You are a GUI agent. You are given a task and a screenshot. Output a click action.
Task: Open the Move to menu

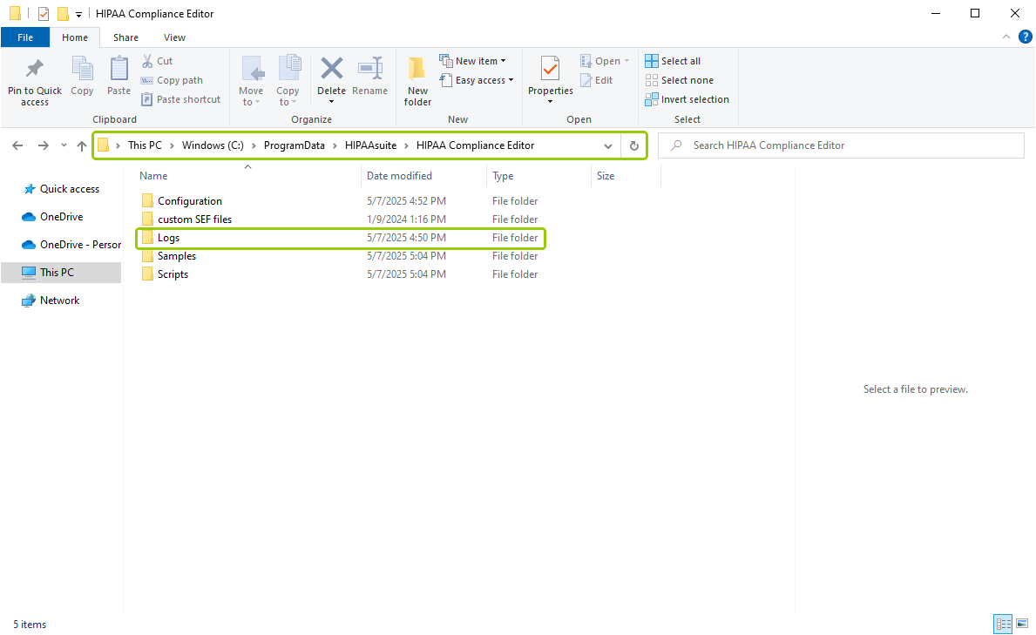pos(250,81)
